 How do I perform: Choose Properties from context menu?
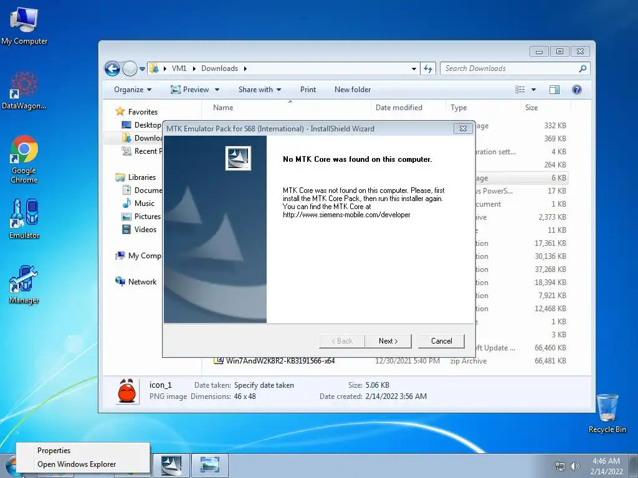[x=54, y=451]
